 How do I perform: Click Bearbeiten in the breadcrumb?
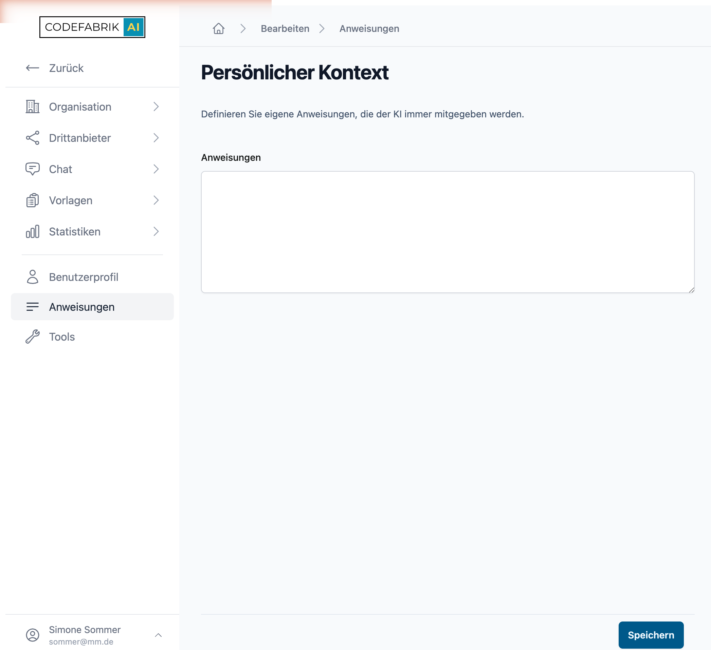pyautogui.click(x=285, y=28)
